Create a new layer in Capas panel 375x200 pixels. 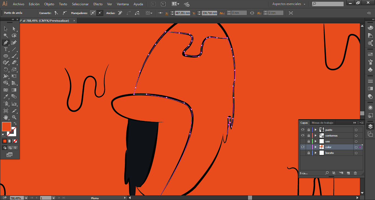tap(348, 173)
